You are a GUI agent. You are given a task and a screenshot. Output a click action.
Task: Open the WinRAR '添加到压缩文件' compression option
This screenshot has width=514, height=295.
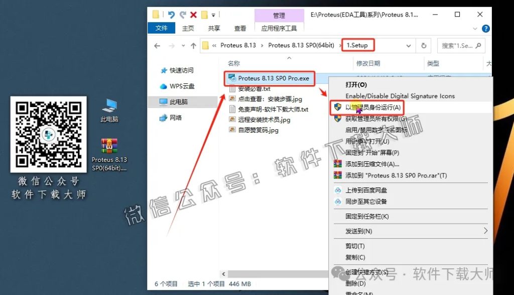click(397, 164)
